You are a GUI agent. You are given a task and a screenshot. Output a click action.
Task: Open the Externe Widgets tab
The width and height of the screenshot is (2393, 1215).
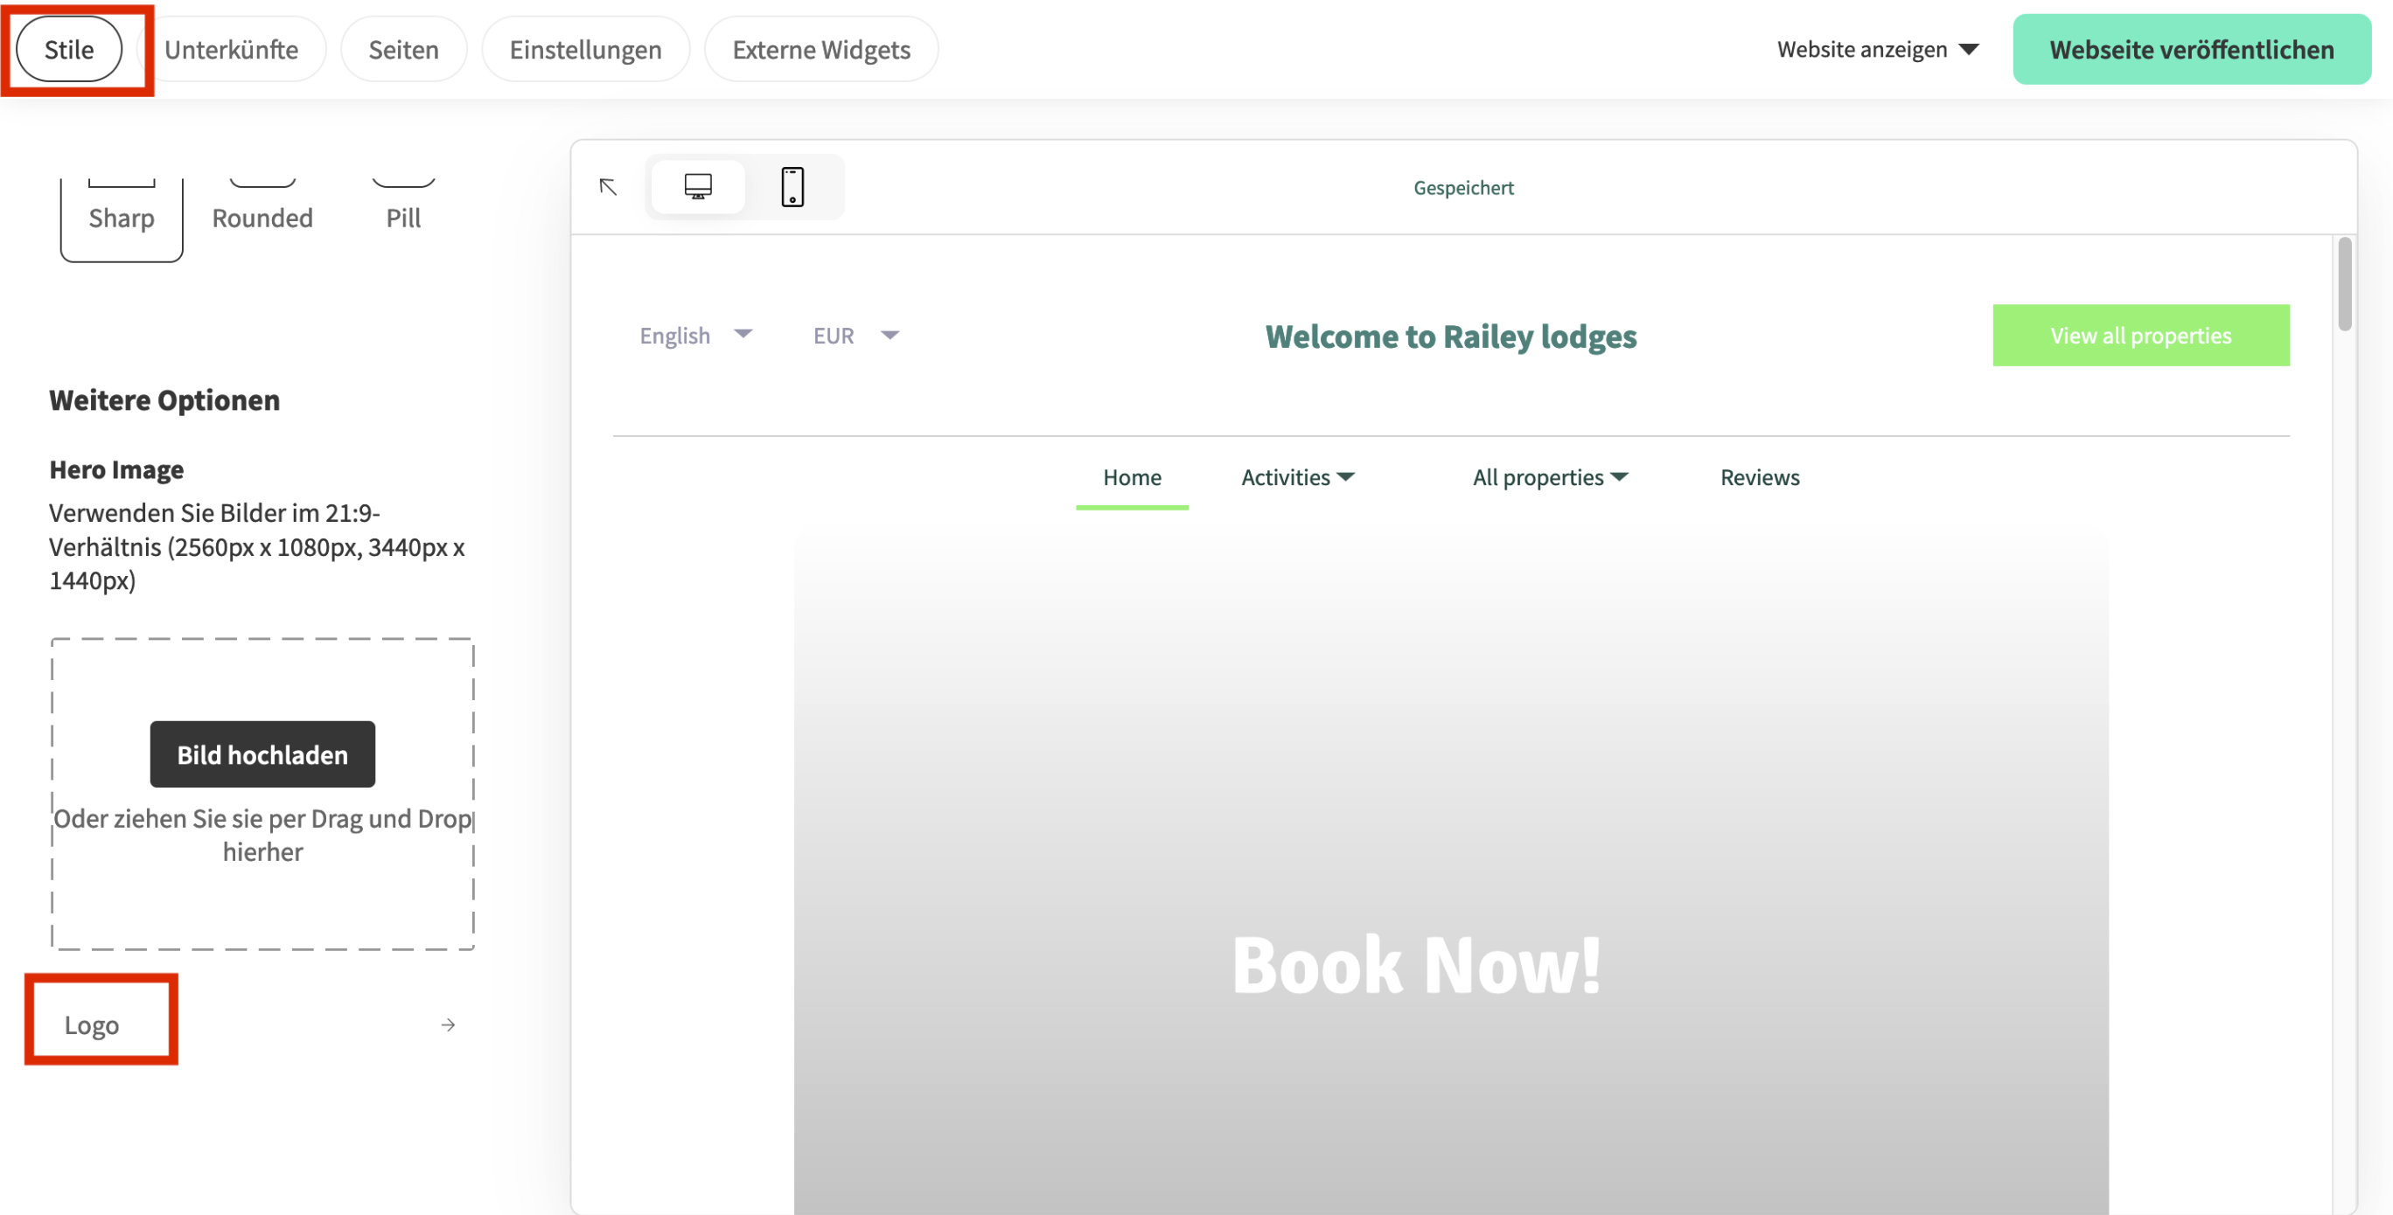click(820, 50)
